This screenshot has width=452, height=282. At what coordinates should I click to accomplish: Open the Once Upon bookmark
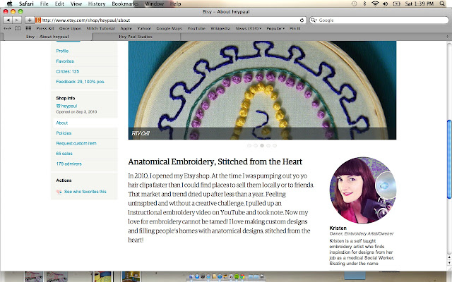coord(70,28)
